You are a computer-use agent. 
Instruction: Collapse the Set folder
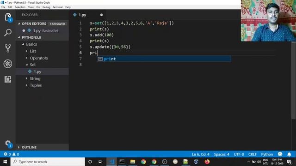[27, 65]
